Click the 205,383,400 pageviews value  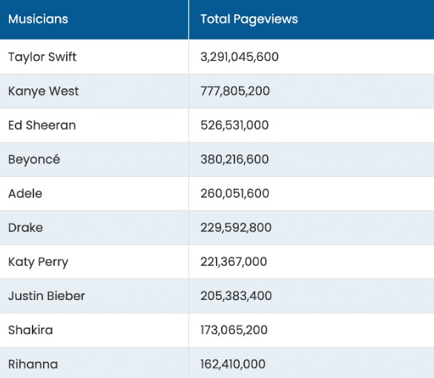pos(236,296)
